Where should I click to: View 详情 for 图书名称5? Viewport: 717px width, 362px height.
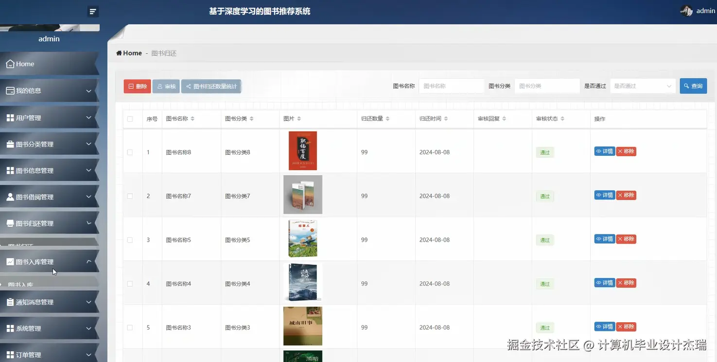click(605, 239)
